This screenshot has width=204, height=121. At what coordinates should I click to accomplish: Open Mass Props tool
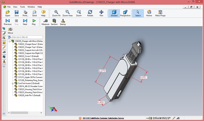(x=160, y=13)
